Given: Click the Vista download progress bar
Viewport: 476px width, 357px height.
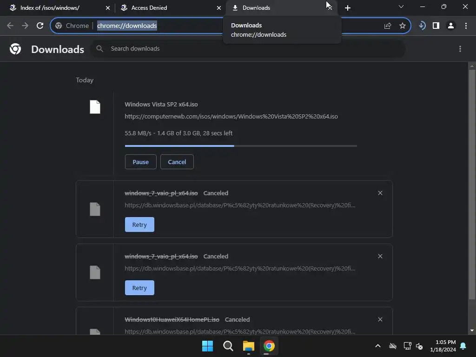Looking at the screenshot, I should click(241, 146).
